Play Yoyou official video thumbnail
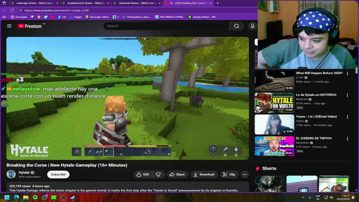This screenshot has height=202, width=359. 274,124
